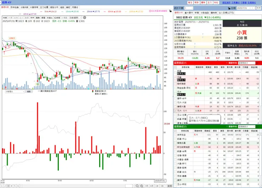Click 6月 range button
The width and height of the screenshot is (262, 188).
(152, 186)
